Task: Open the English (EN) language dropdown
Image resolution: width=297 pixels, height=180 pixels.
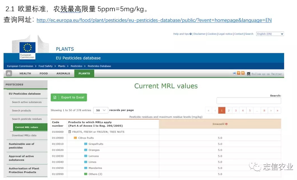Action: tap(270, 34)
